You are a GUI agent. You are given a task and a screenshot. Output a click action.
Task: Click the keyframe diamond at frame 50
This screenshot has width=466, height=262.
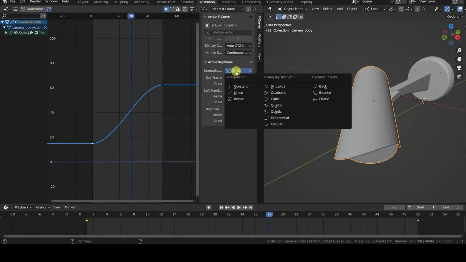(418, 221)
